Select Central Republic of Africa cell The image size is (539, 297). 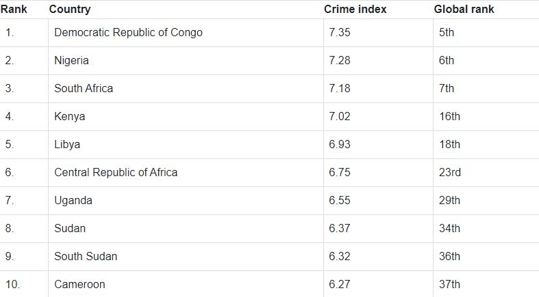[116, 173]
